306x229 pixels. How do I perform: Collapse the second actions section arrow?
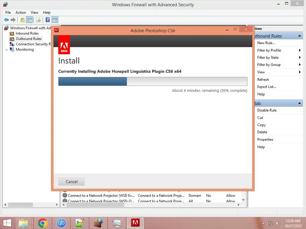[x=299, y=103]
